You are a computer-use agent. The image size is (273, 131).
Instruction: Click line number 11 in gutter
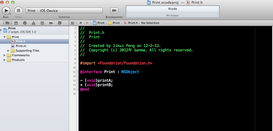74,72
